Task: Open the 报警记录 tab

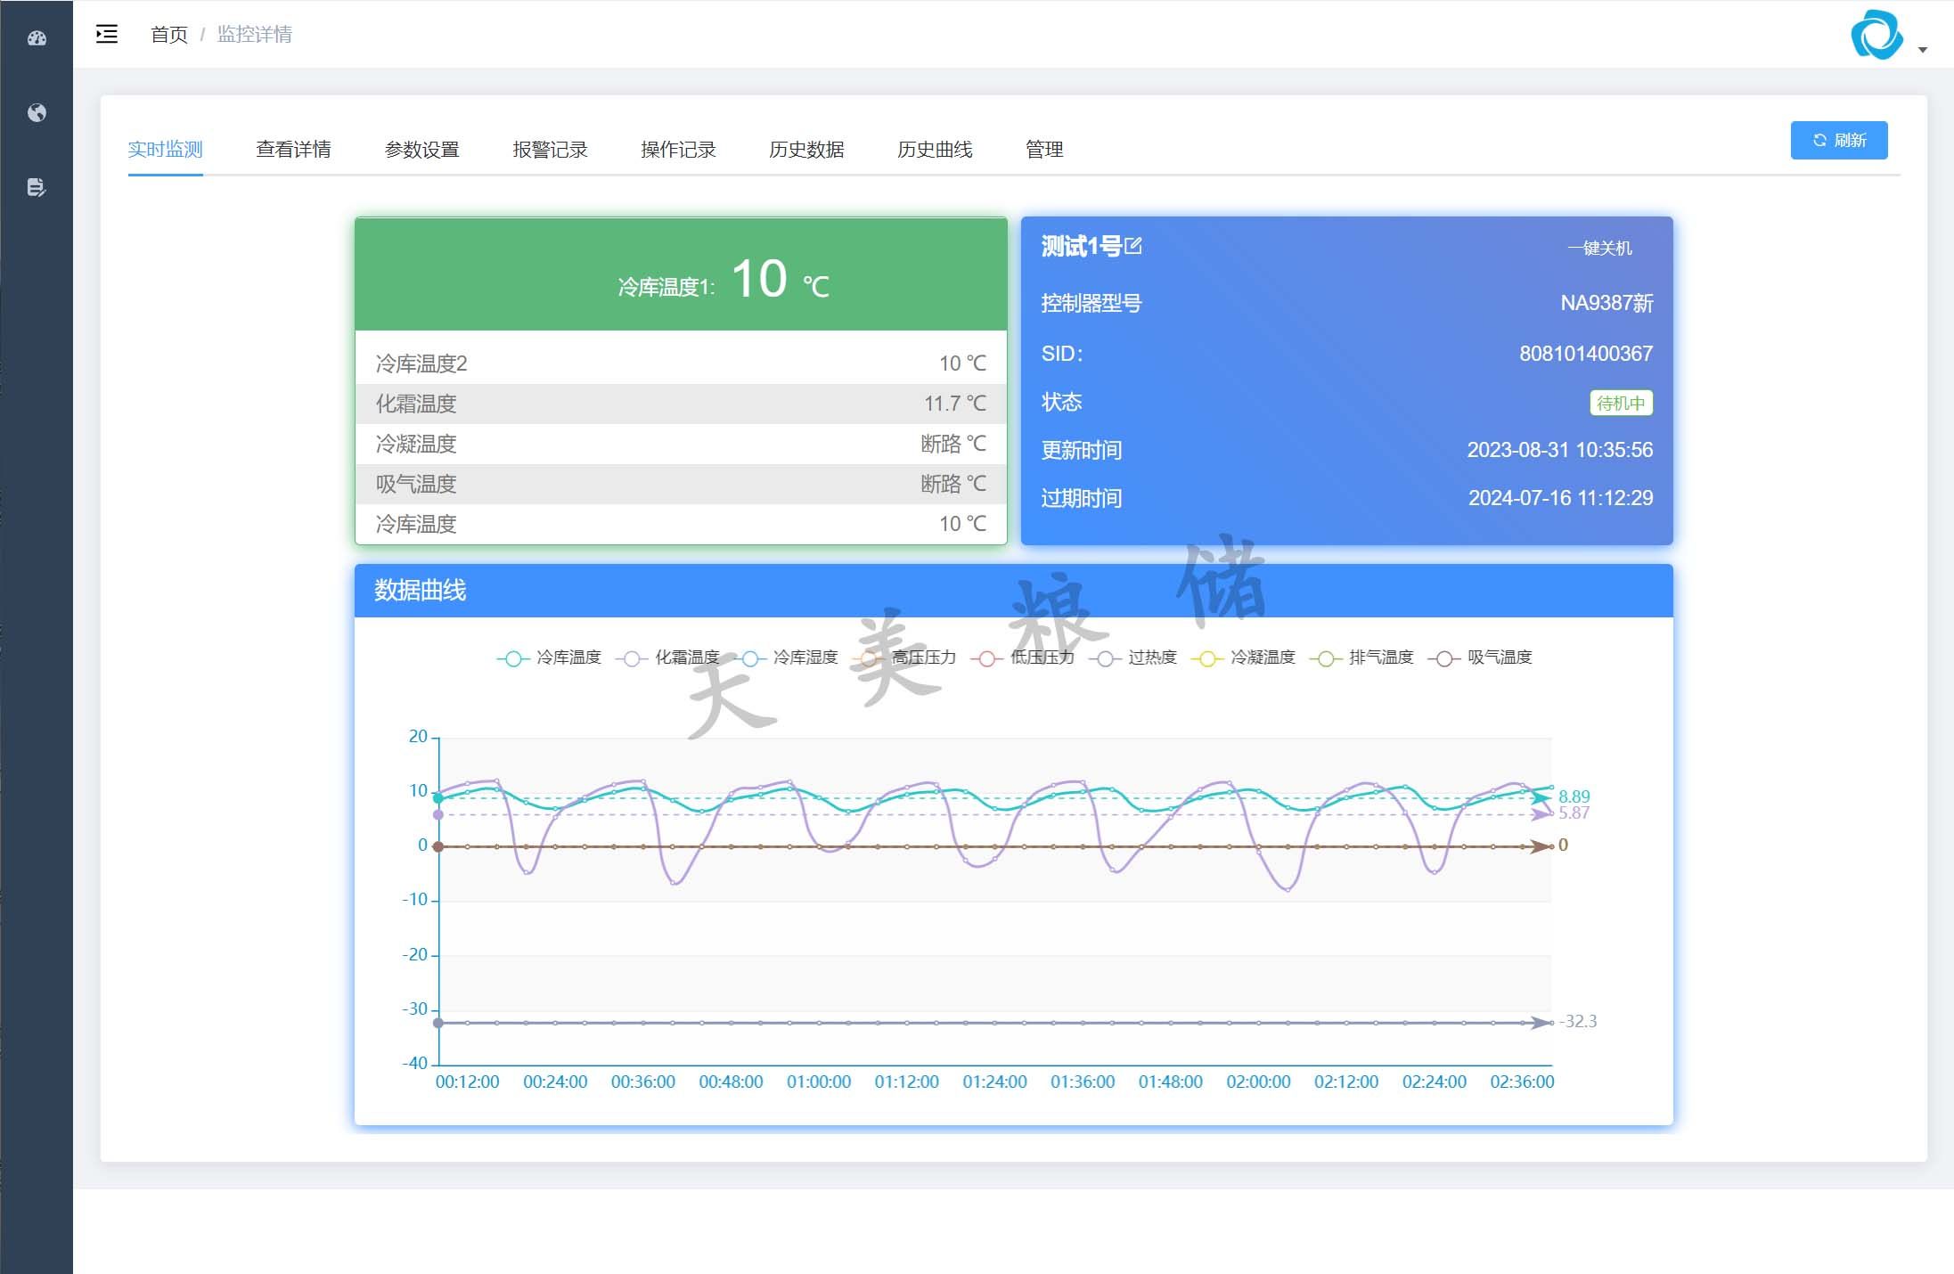Action: tap(551, 149)
